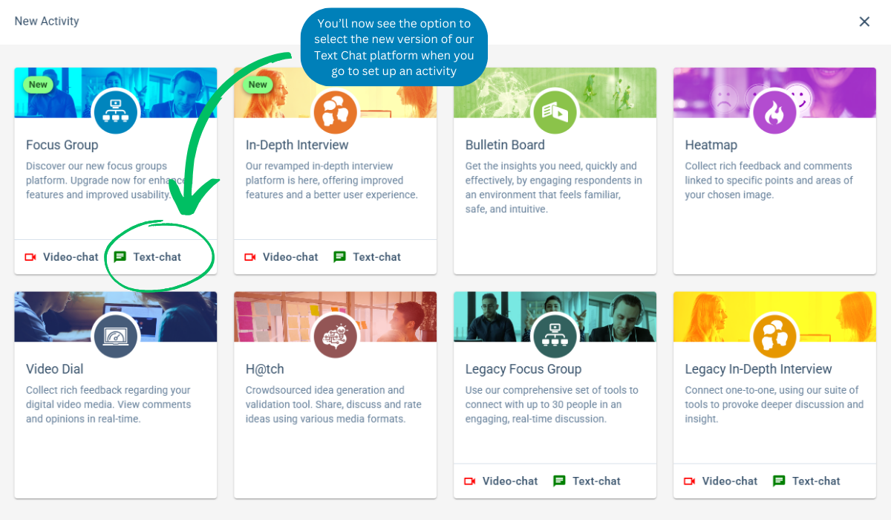The image size is (891, 520).
Task: Open the Bulletin Board description text
Action: [x=554, y=188]
